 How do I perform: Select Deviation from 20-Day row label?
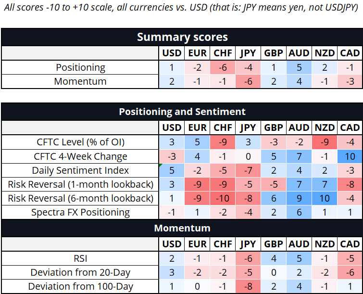[81, 272]
